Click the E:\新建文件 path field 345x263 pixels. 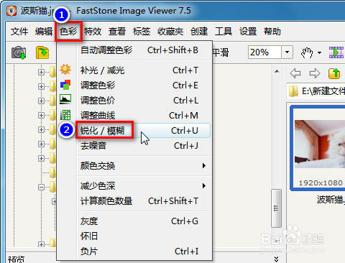316,91
